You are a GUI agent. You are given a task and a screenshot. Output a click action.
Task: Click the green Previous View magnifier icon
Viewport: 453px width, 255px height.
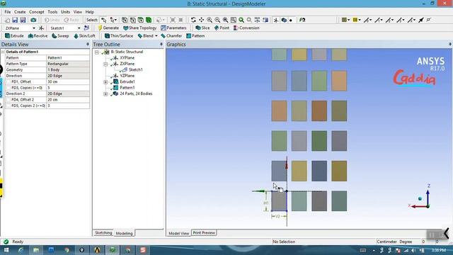pyautogui.click(x=241, y=20)
